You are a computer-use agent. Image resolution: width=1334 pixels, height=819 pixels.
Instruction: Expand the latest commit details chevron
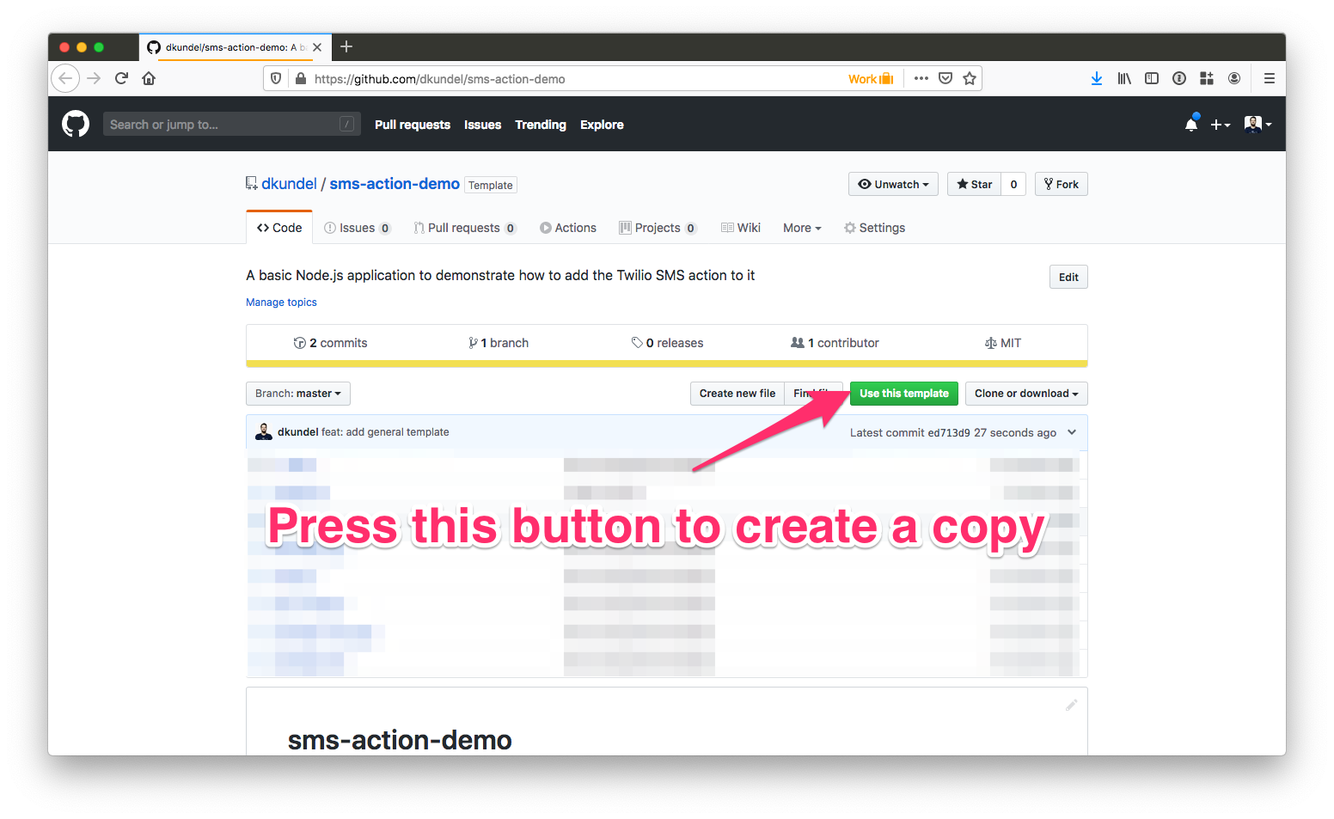[1072, 432]
